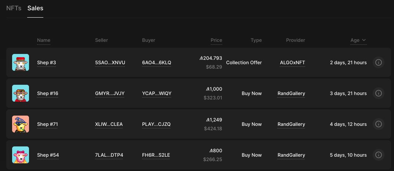Viewport: 394px width, 171px height.
Task: Open buyer address YCAP...WIQY
Action: (x=157, y=94)
